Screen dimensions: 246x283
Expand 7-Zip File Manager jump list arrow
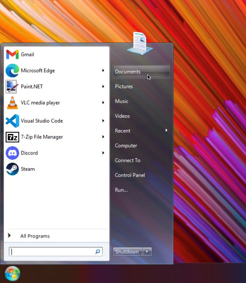coord(103,137)
